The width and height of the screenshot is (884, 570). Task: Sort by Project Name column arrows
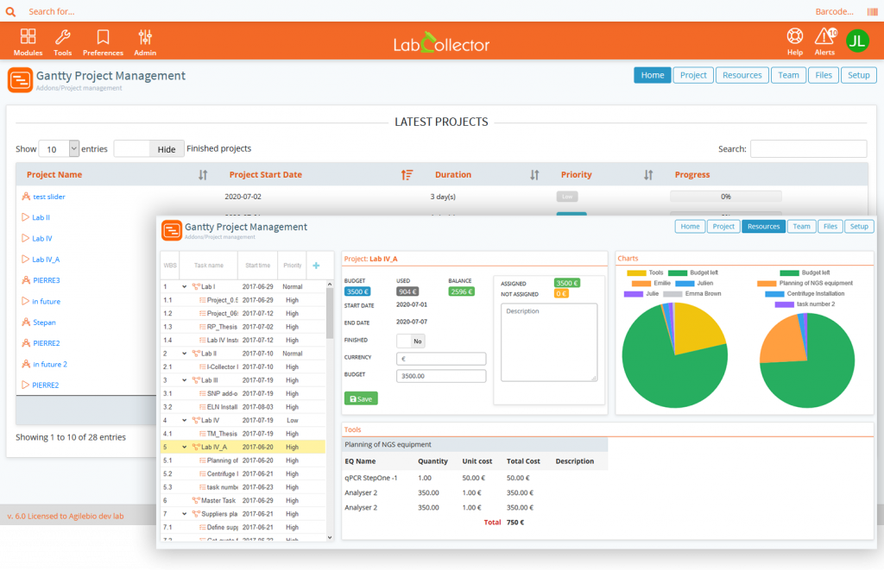(x=203, y=175)
